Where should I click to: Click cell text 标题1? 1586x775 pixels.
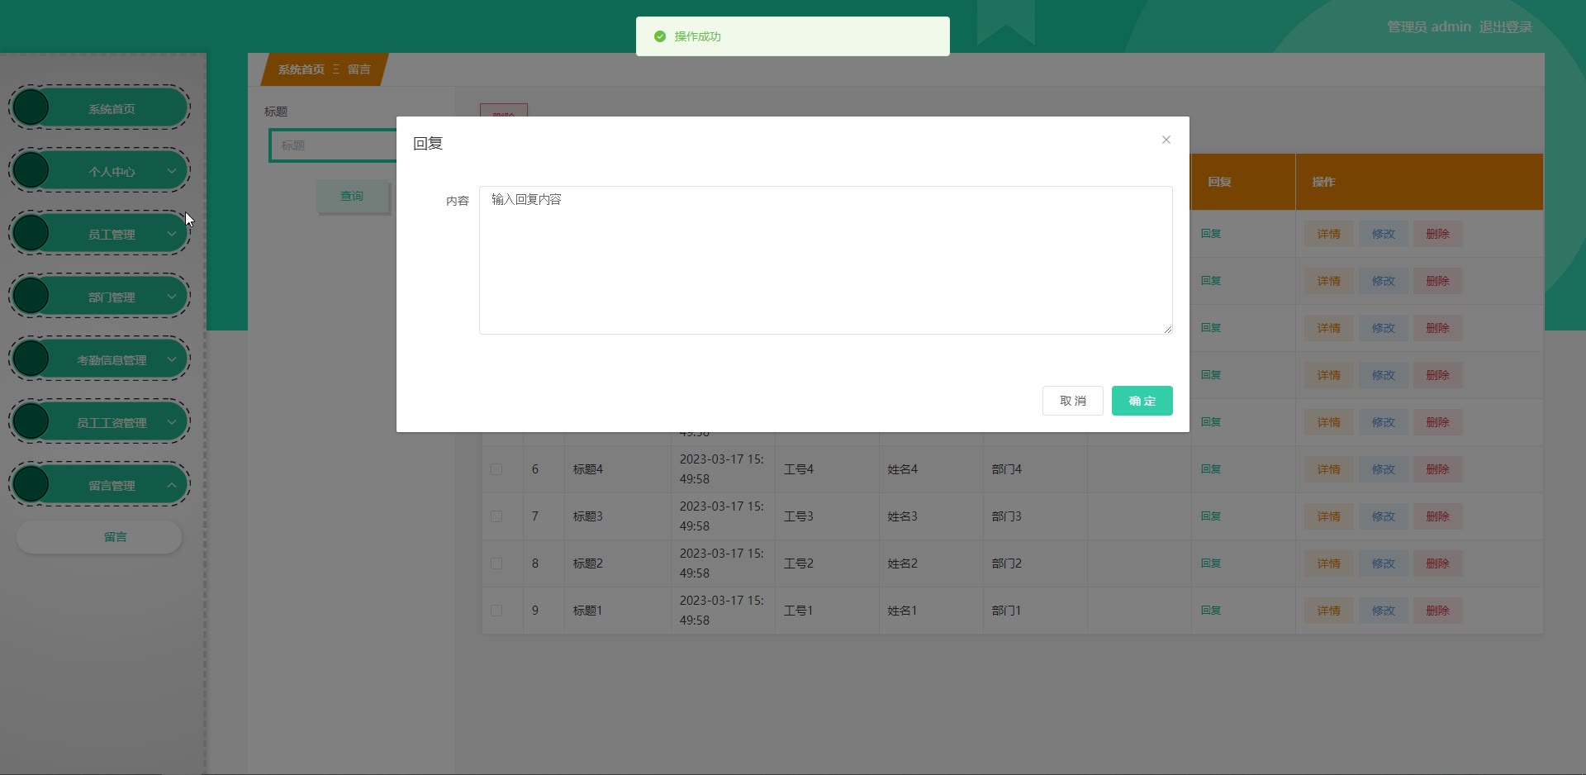587,611
